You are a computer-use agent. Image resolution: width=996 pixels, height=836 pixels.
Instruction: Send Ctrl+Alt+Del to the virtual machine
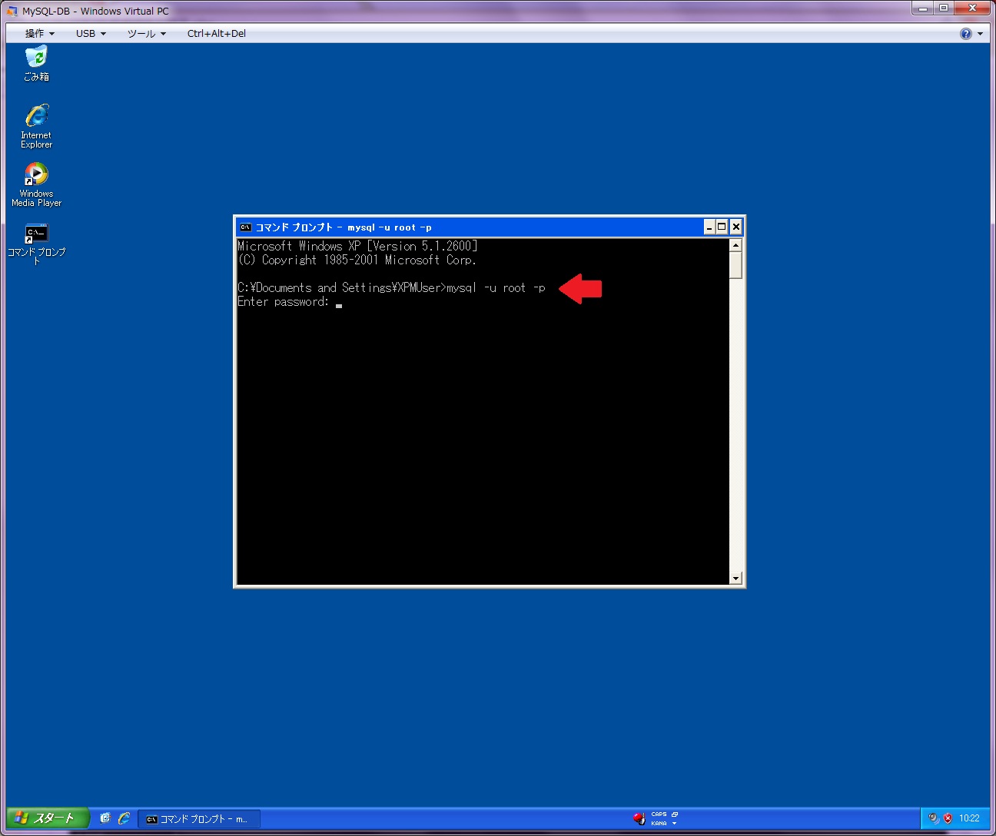217,34
